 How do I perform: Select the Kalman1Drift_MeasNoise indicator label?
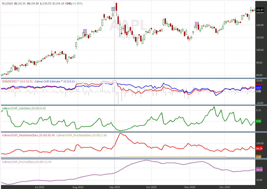(x=28, y=135)
